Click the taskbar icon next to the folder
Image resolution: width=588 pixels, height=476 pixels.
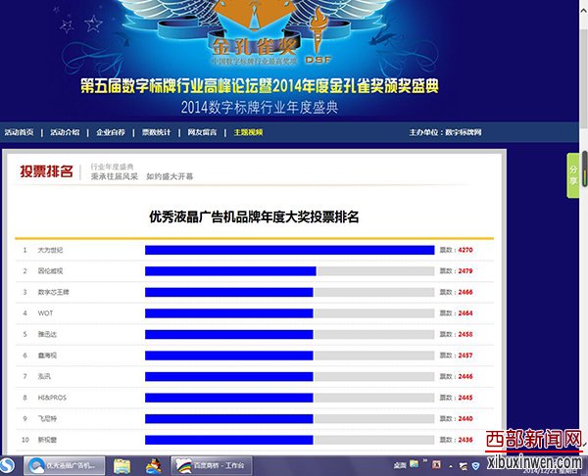(154, 464)
